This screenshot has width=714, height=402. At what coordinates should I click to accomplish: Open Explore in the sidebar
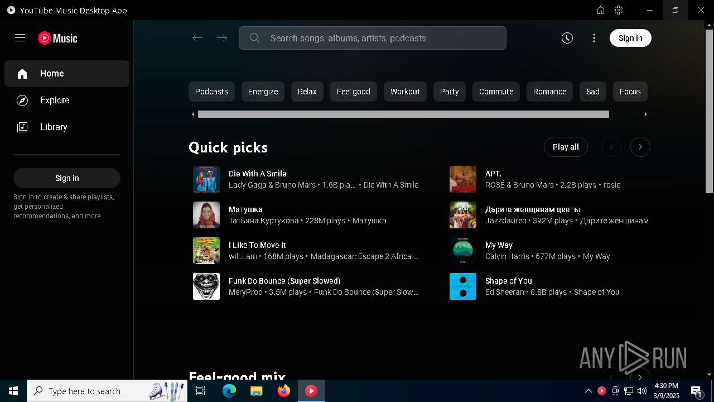point(67,100)
